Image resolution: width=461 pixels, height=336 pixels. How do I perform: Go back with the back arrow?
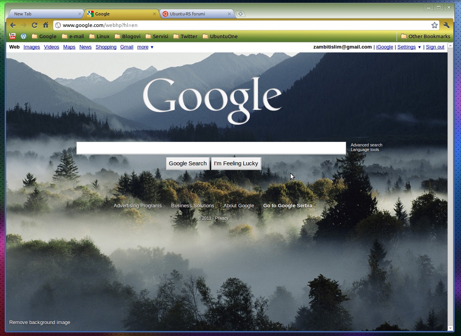click(13, 25)
